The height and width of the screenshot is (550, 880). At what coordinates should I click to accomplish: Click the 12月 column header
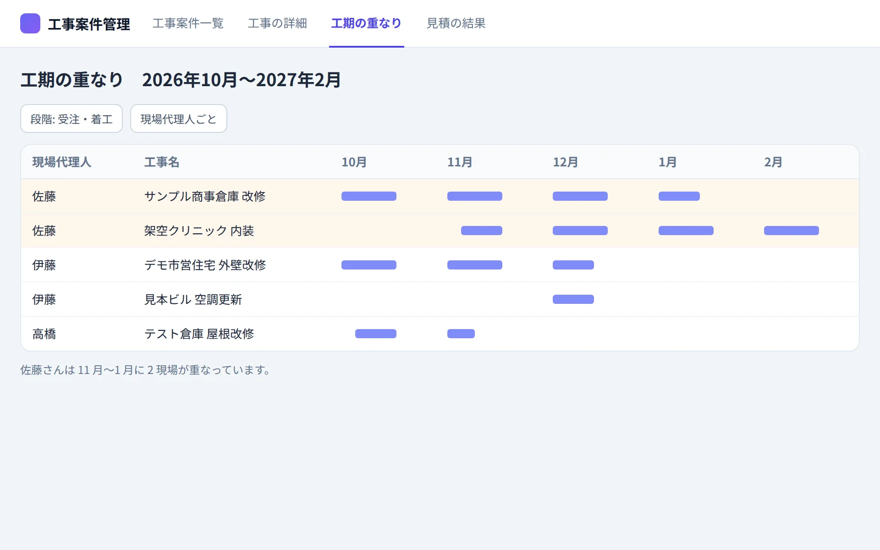(x=565, y=162)
